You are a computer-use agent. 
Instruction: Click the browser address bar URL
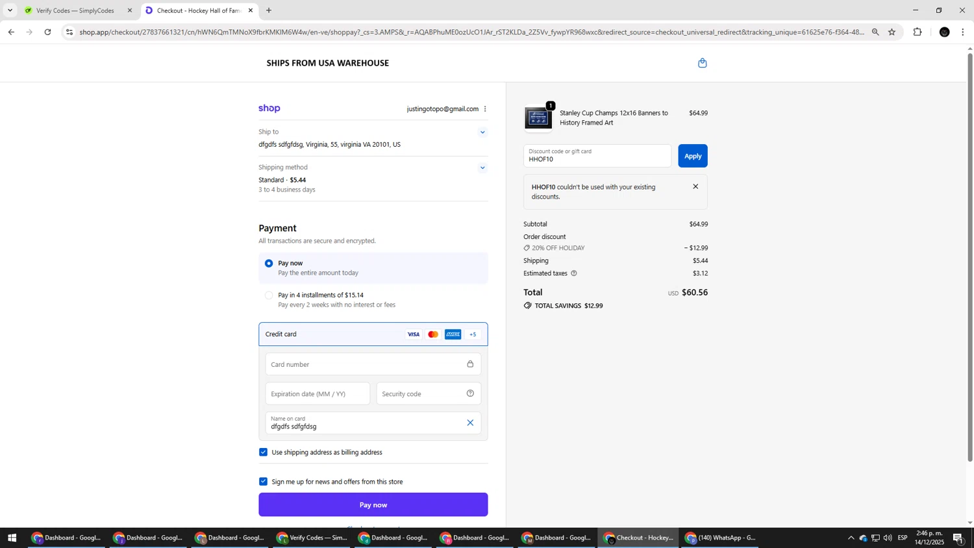(472, 32)
